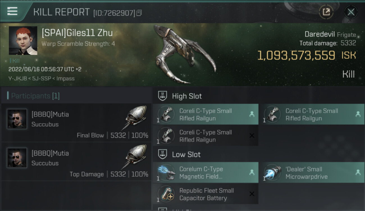The image size is (365, 211).
Task: Open Giles11 Zhu's character portrait
Action: coord(23,41)
